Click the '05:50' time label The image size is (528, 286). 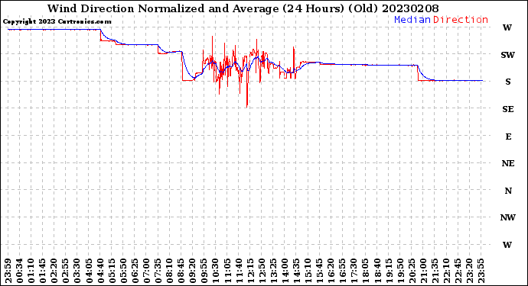coord(123,271)
